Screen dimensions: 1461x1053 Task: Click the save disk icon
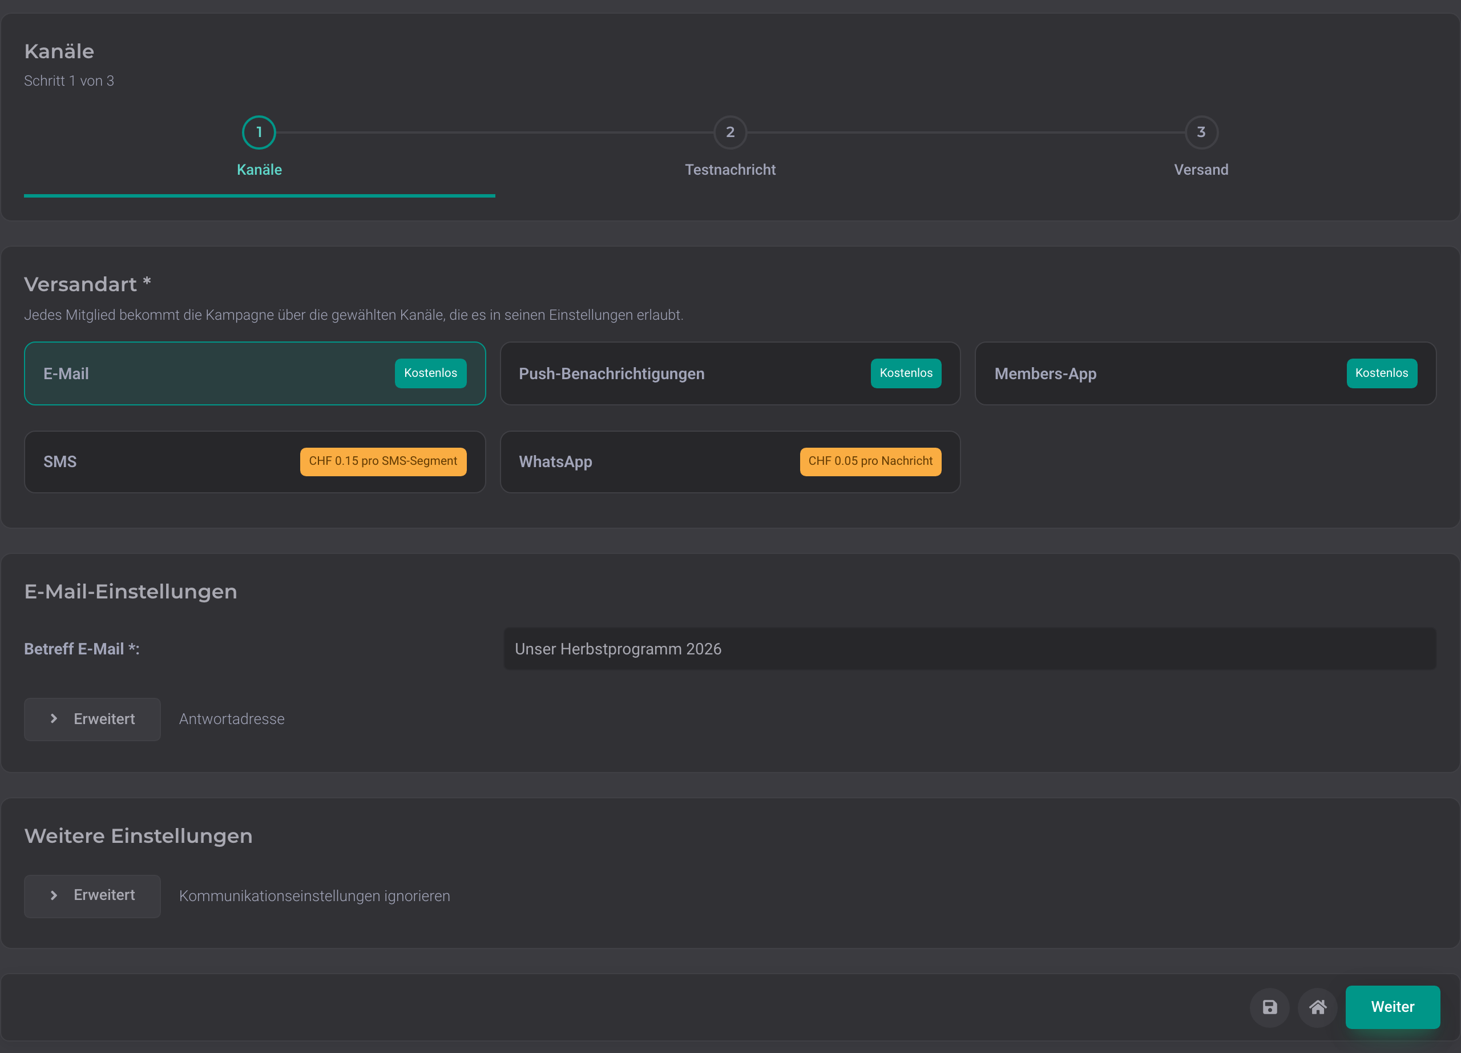coord(1269,1007)
